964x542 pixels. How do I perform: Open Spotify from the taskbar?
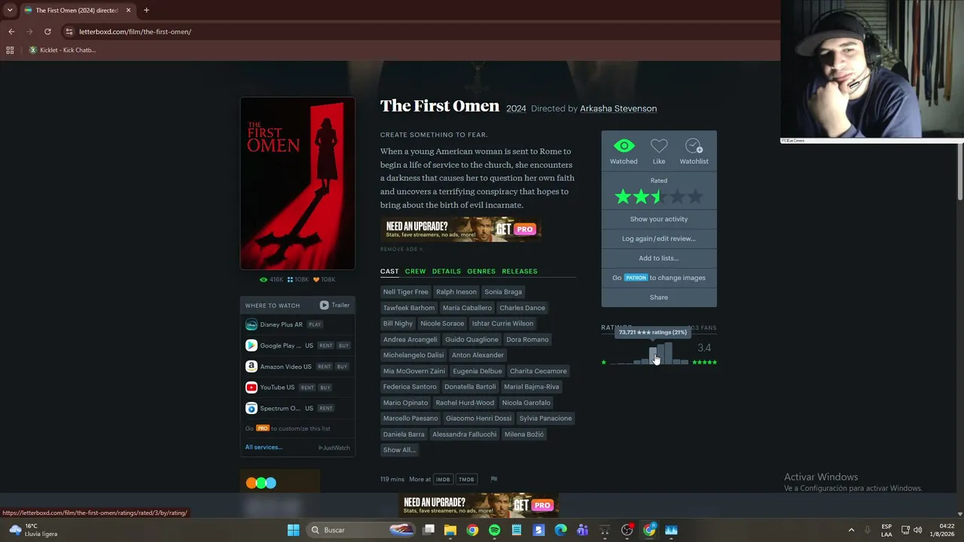coord(494,530)
